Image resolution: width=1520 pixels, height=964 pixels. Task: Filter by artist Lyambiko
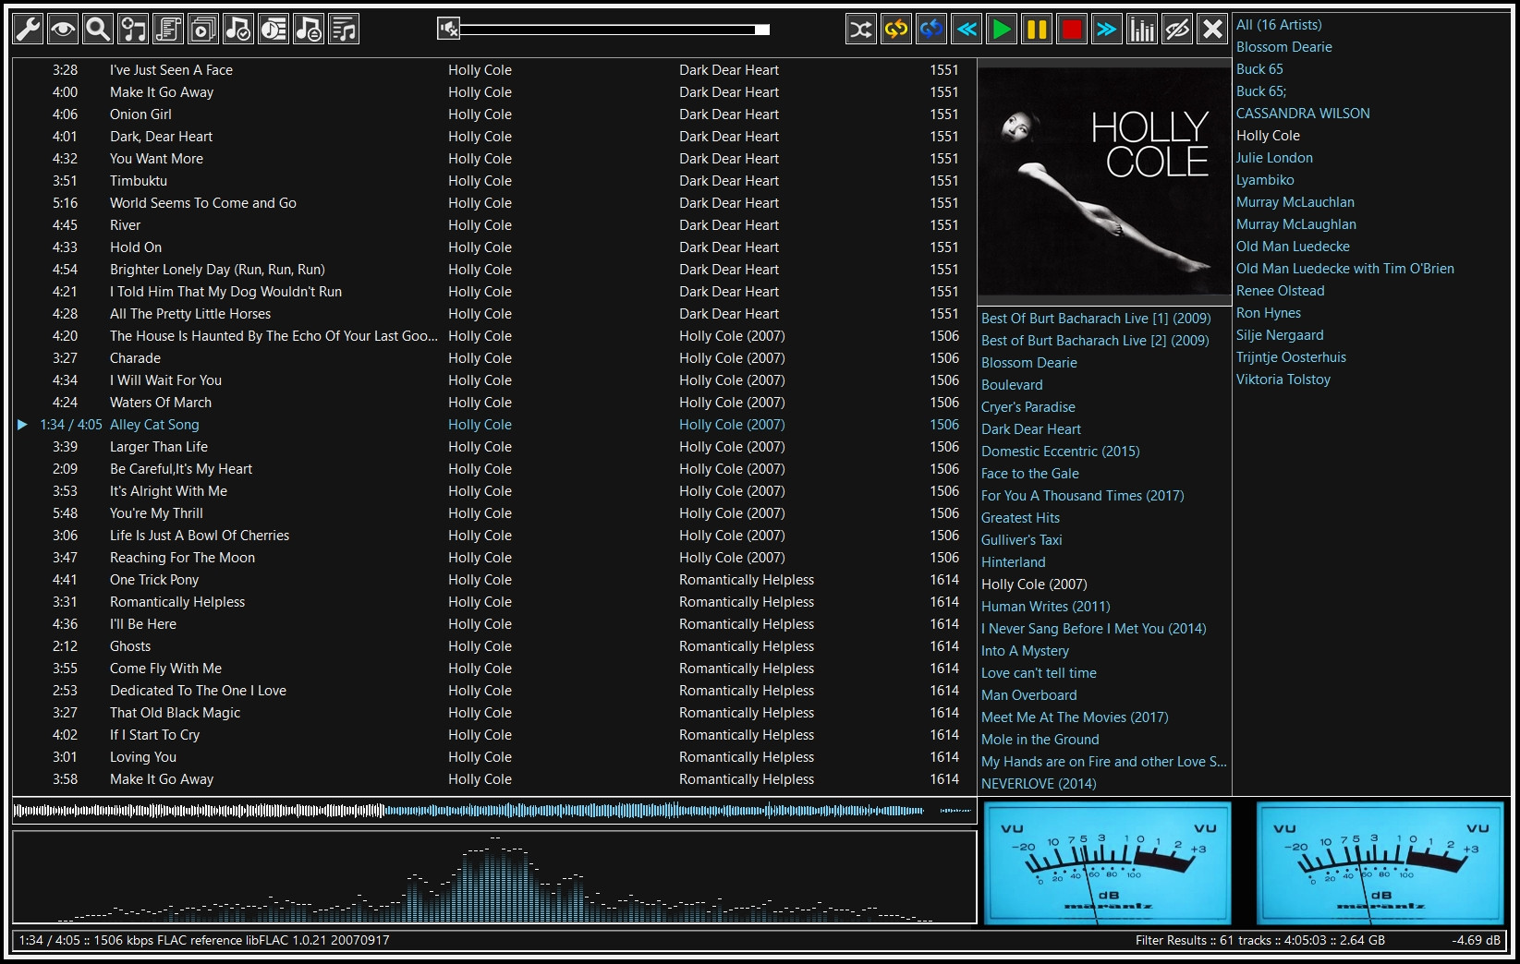point(1265,180)
